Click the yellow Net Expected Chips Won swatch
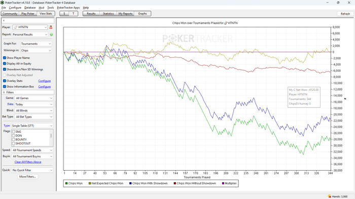The width and height of the screenshot is (355, 199). point(90,183)
